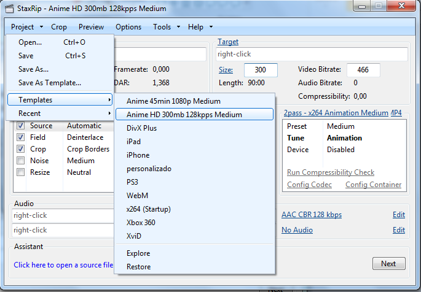Click the Size value field 300
This screenshot has height=292, width=421.
(x=261, y=70)
